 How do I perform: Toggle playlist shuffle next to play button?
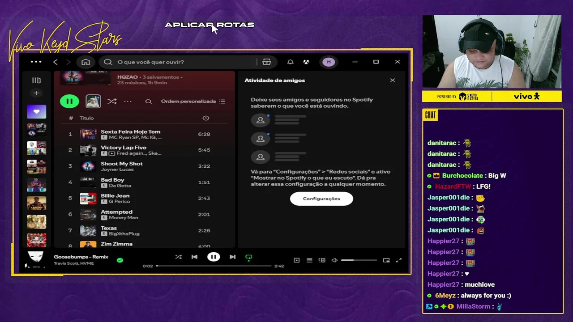tap(112, 102)
